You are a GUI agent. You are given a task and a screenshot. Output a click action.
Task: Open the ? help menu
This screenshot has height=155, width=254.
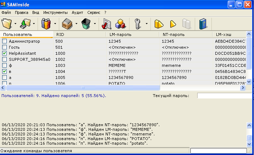click(105, 12)
